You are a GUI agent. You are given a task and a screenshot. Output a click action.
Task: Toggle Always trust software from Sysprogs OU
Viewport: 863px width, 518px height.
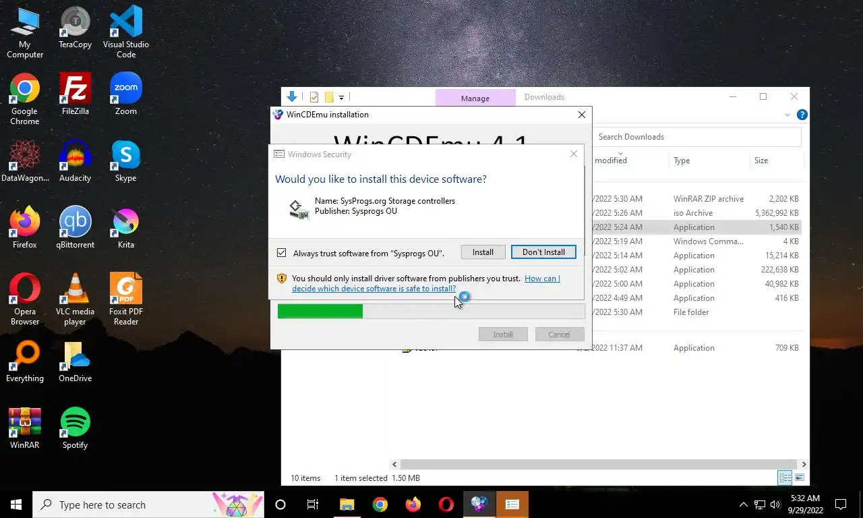282,253
